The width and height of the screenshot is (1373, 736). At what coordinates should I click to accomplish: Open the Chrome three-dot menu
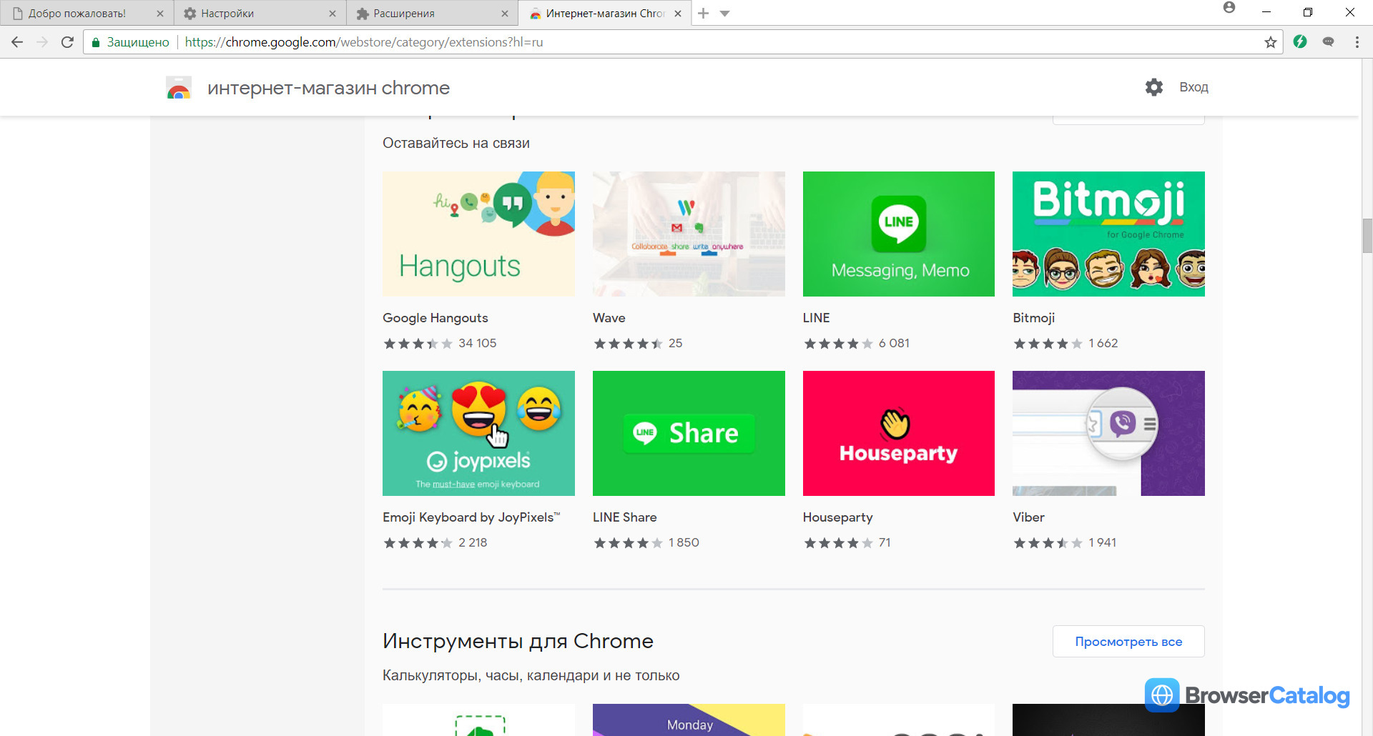tap(1357, 42)
